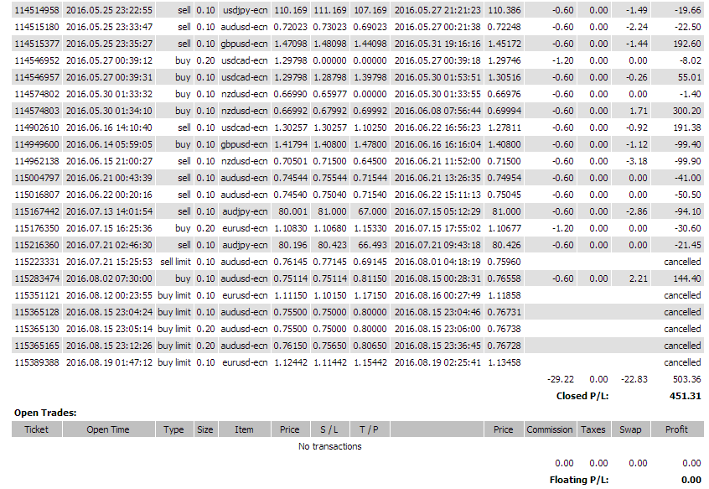Select ticket number 114514958
Viewport: 709px width, 489px height.
click(37, 10)
